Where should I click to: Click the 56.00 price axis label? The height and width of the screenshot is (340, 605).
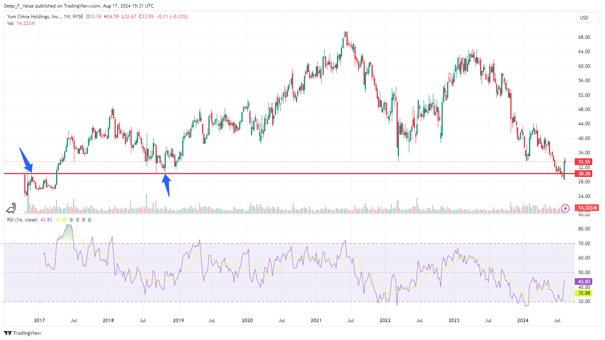584,81
